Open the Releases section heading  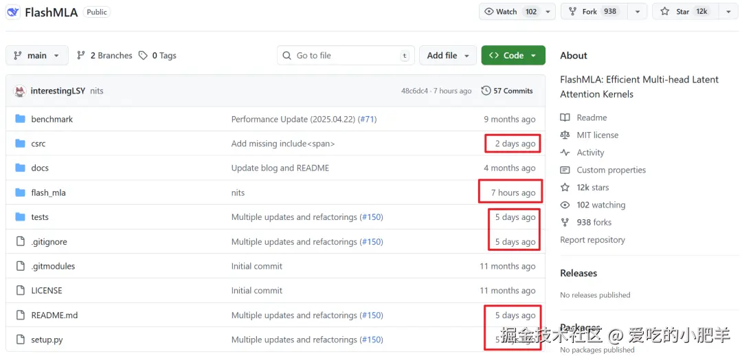click(578, 273)
